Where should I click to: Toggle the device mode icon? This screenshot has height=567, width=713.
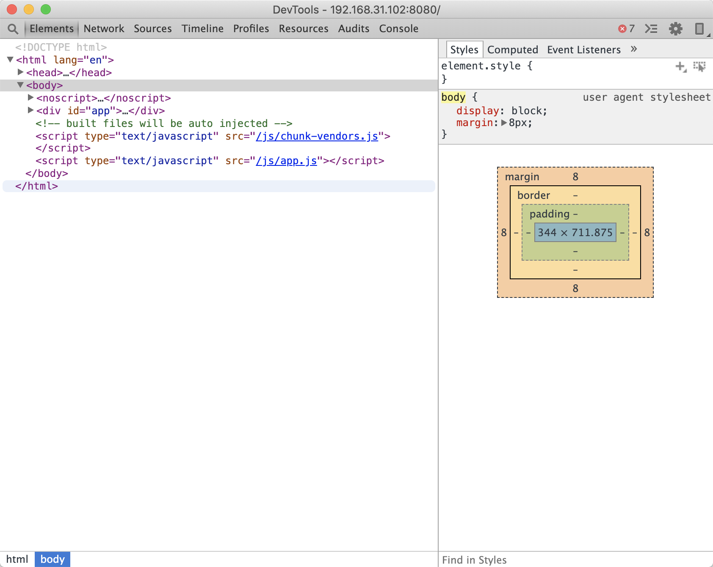[x=699, y=29]
